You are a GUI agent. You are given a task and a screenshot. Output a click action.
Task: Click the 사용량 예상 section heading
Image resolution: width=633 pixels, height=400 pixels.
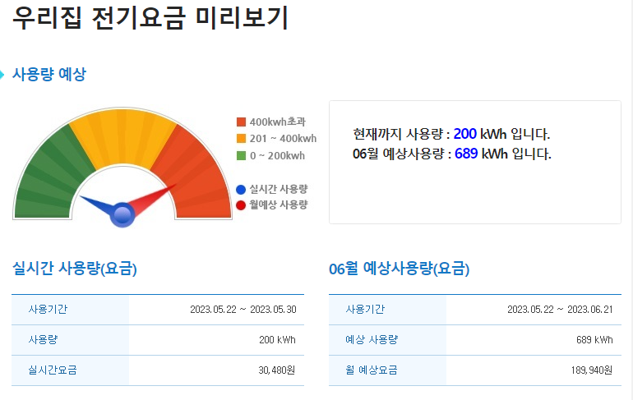tap(49, 74)
